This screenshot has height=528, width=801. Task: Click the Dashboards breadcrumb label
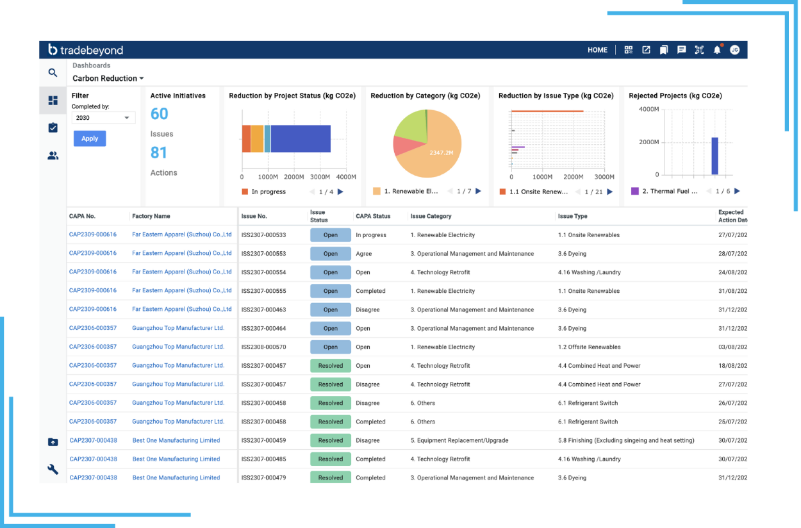pos(91,65)
